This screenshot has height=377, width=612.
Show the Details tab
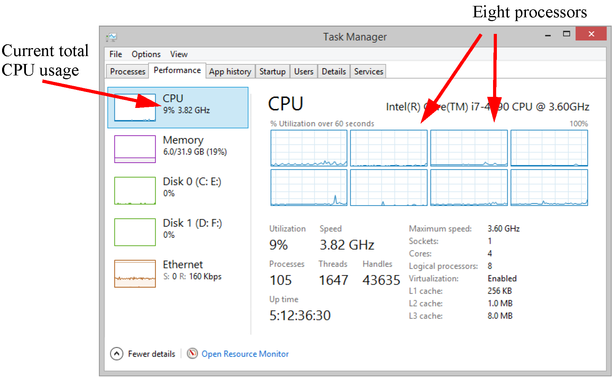pos(334,72)
